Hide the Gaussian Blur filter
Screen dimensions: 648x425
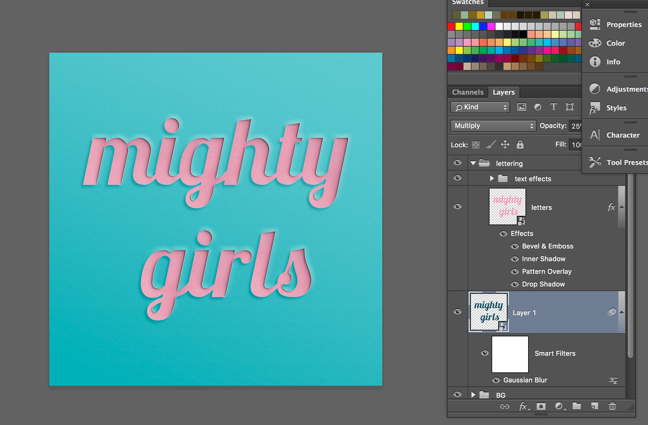pos(496,380)
